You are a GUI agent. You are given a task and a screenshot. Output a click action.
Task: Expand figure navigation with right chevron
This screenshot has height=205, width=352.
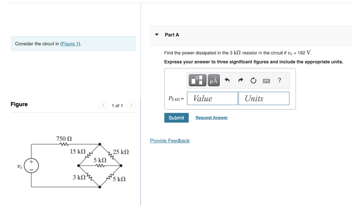click(131, 105)
